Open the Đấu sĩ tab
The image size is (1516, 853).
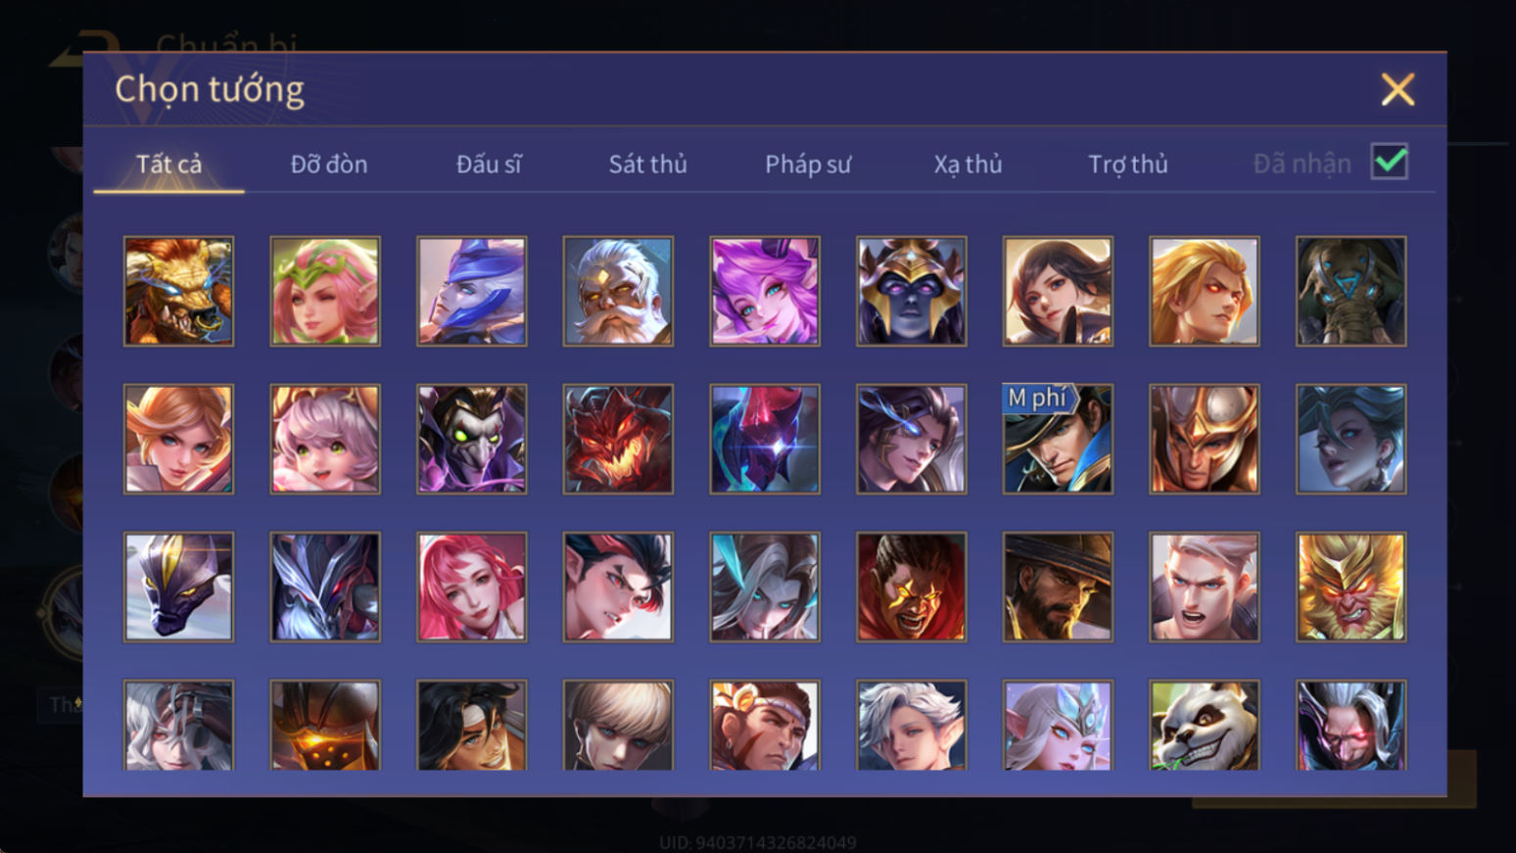coord(489,164)
